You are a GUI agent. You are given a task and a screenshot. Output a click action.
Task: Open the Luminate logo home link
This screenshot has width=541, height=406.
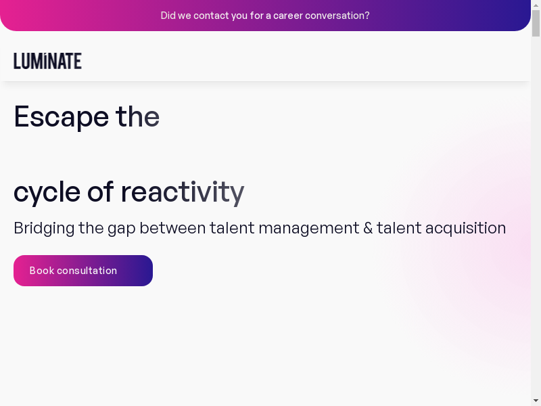tap(47, 61)
